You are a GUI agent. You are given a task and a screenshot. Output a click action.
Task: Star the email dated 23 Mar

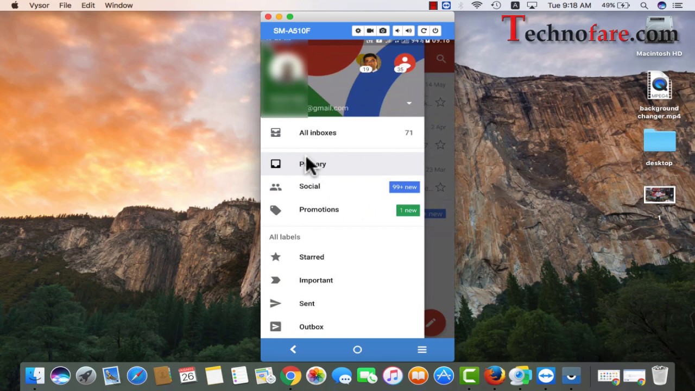[440, 187]
